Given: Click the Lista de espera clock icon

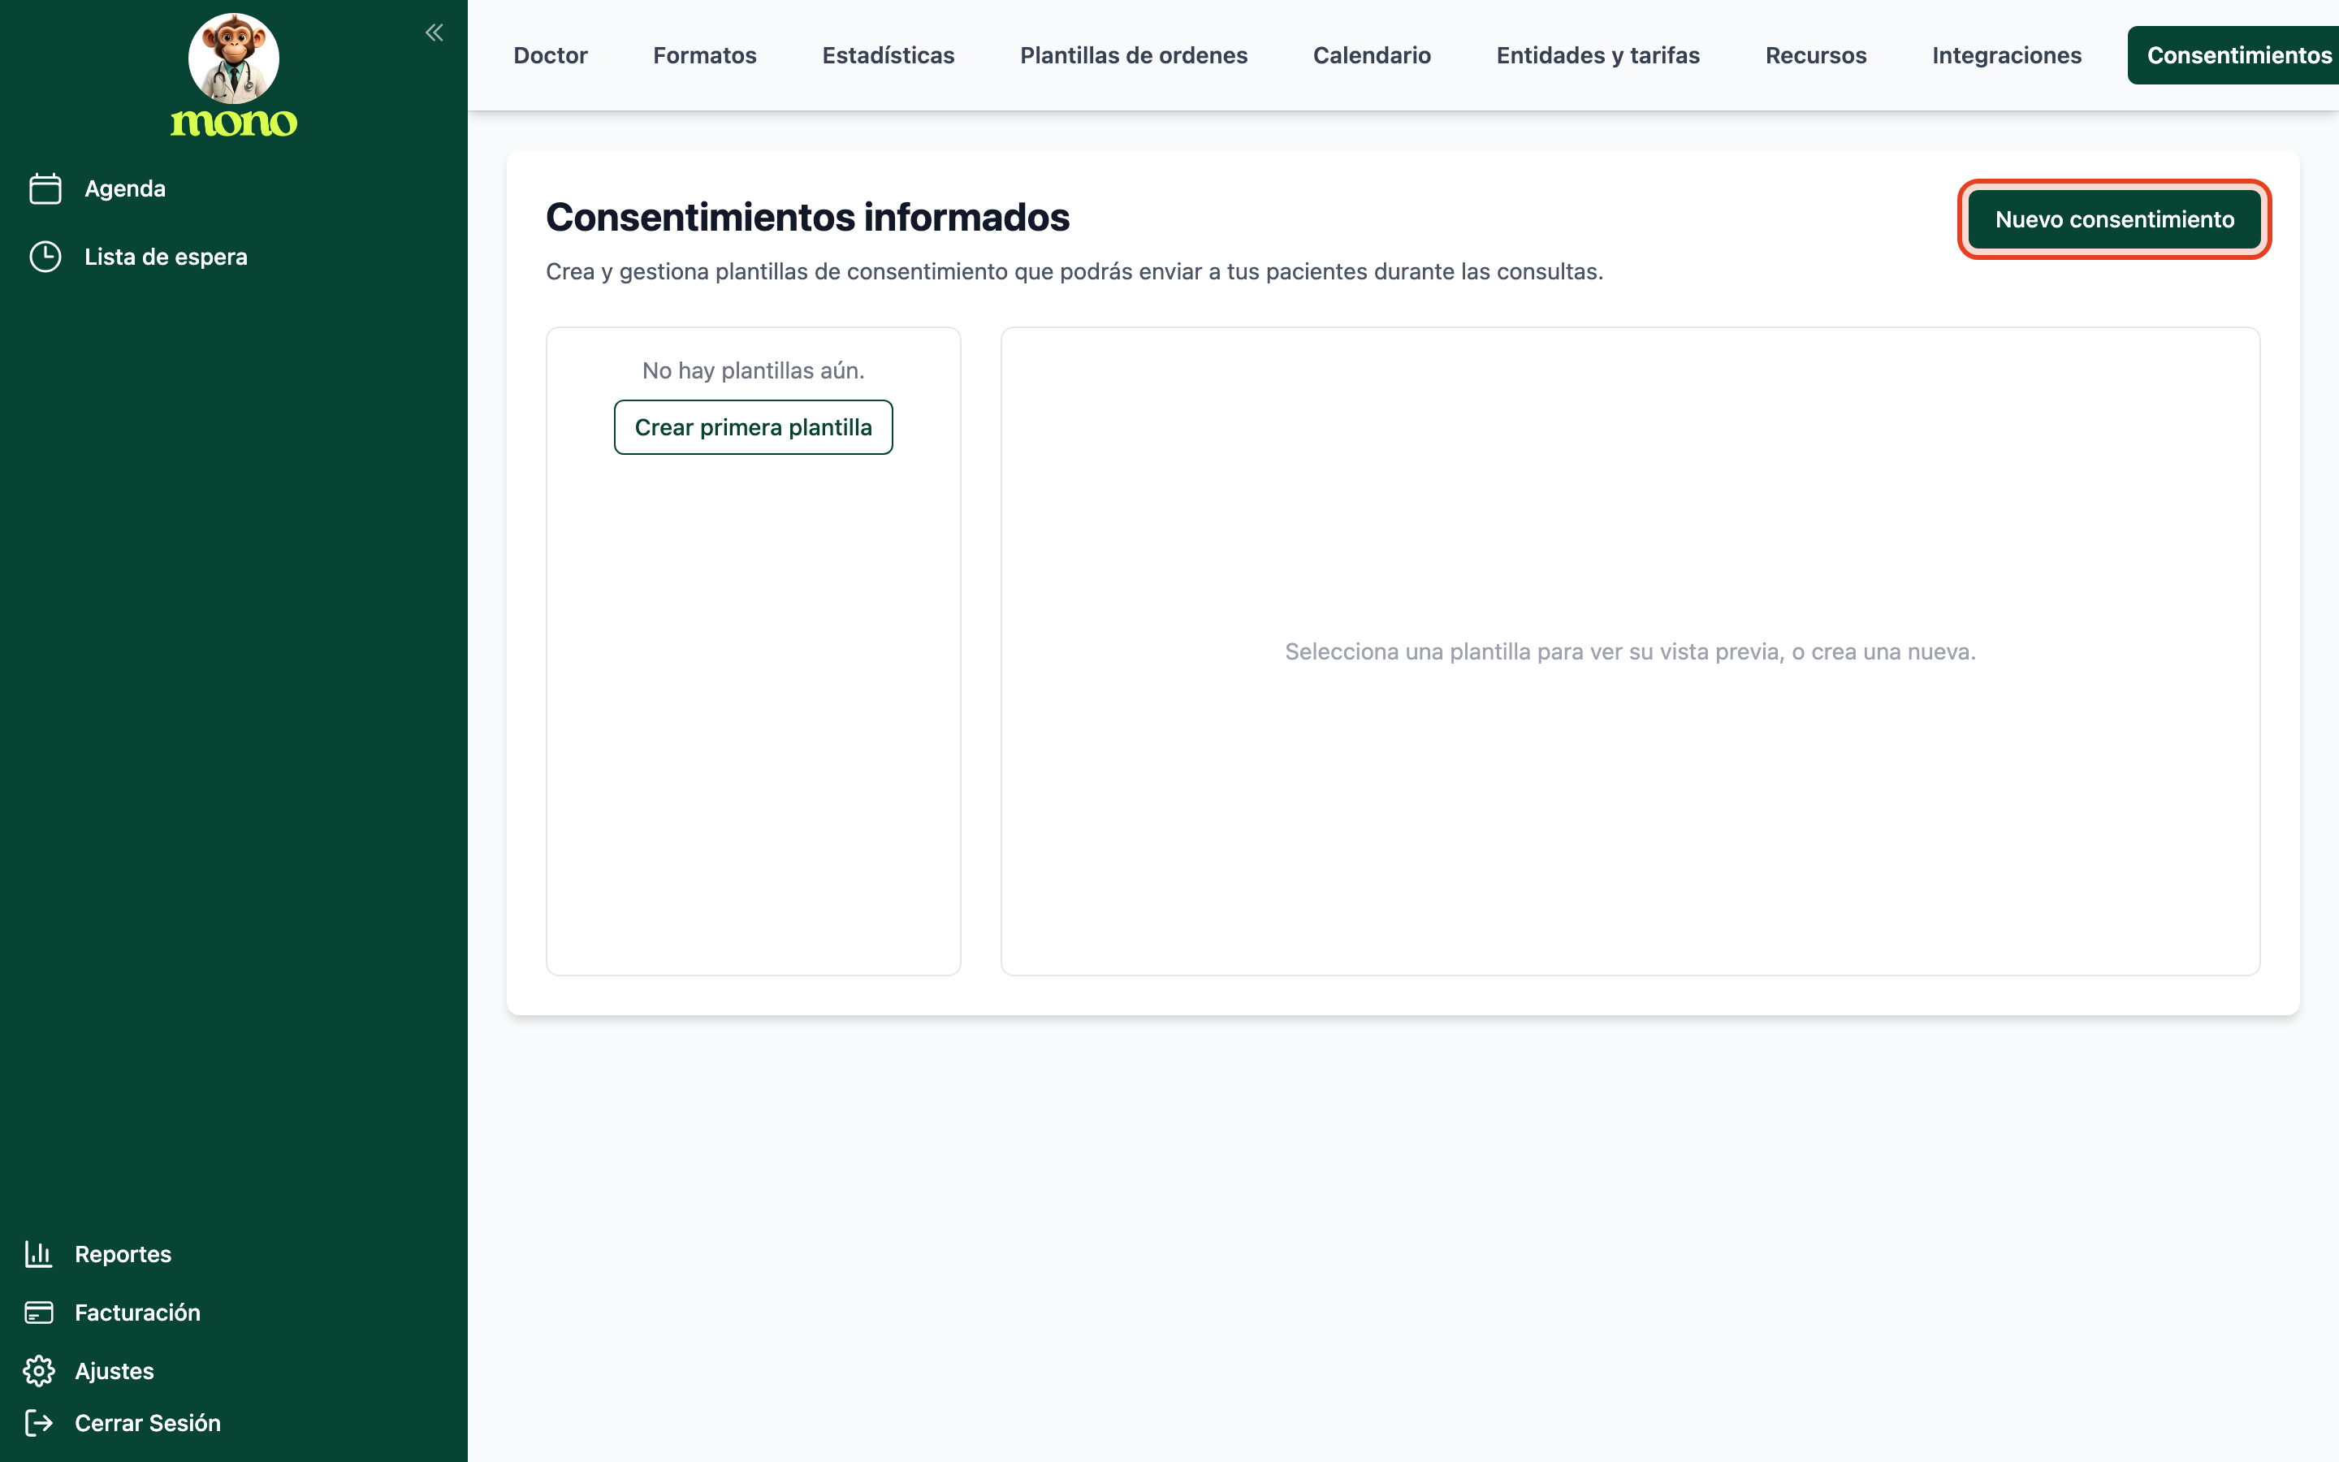Looking at the screenshot, I should coord(45,256).
